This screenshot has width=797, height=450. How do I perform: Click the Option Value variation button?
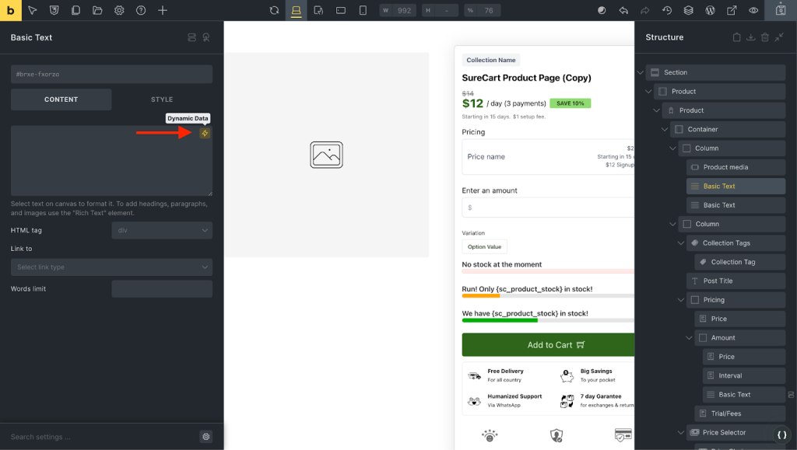coord(484,246)
